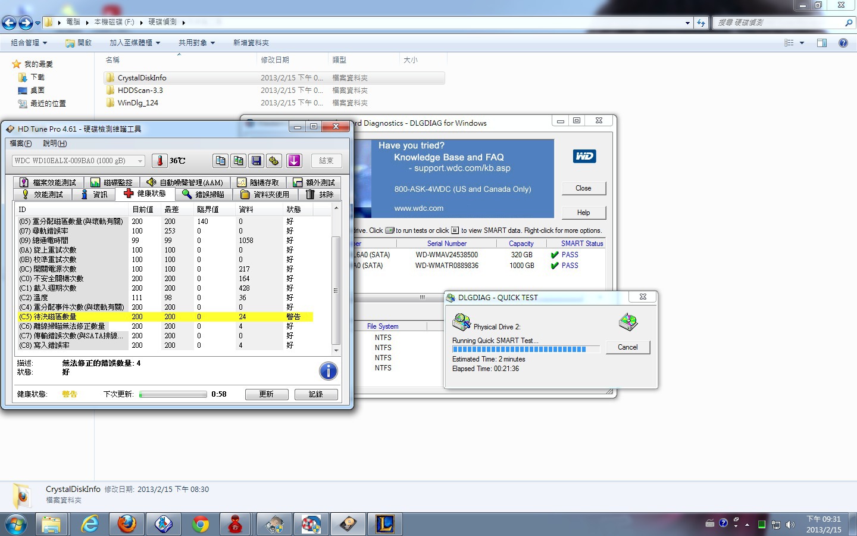
Task: Open the 組合管理 dropdown menu
Action: [29, 43]
